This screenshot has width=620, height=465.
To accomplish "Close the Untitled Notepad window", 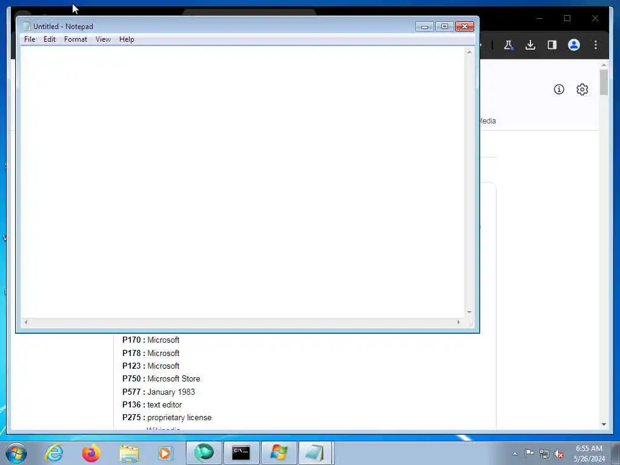I will pyautogui.click(x=464, y=27).
